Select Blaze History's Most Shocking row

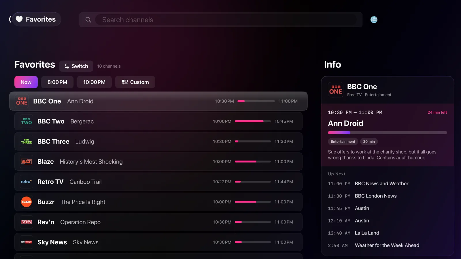158,162
